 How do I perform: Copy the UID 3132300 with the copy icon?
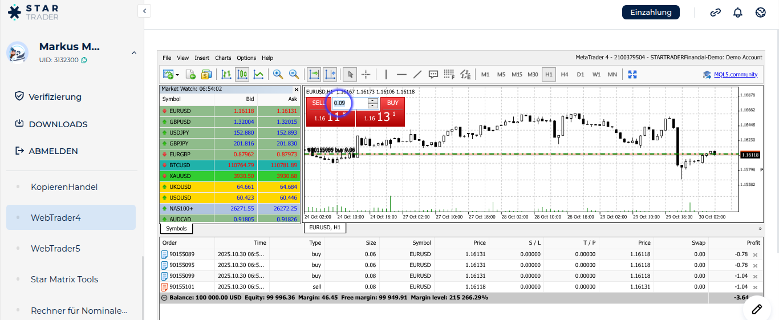pyautogui.click(x=84, y=60)
